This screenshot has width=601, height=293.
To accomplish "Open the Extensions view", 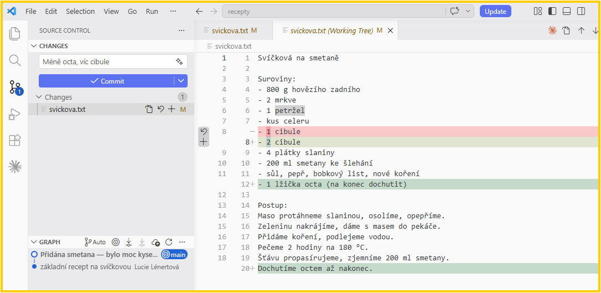I will click(x=14, y=140).
